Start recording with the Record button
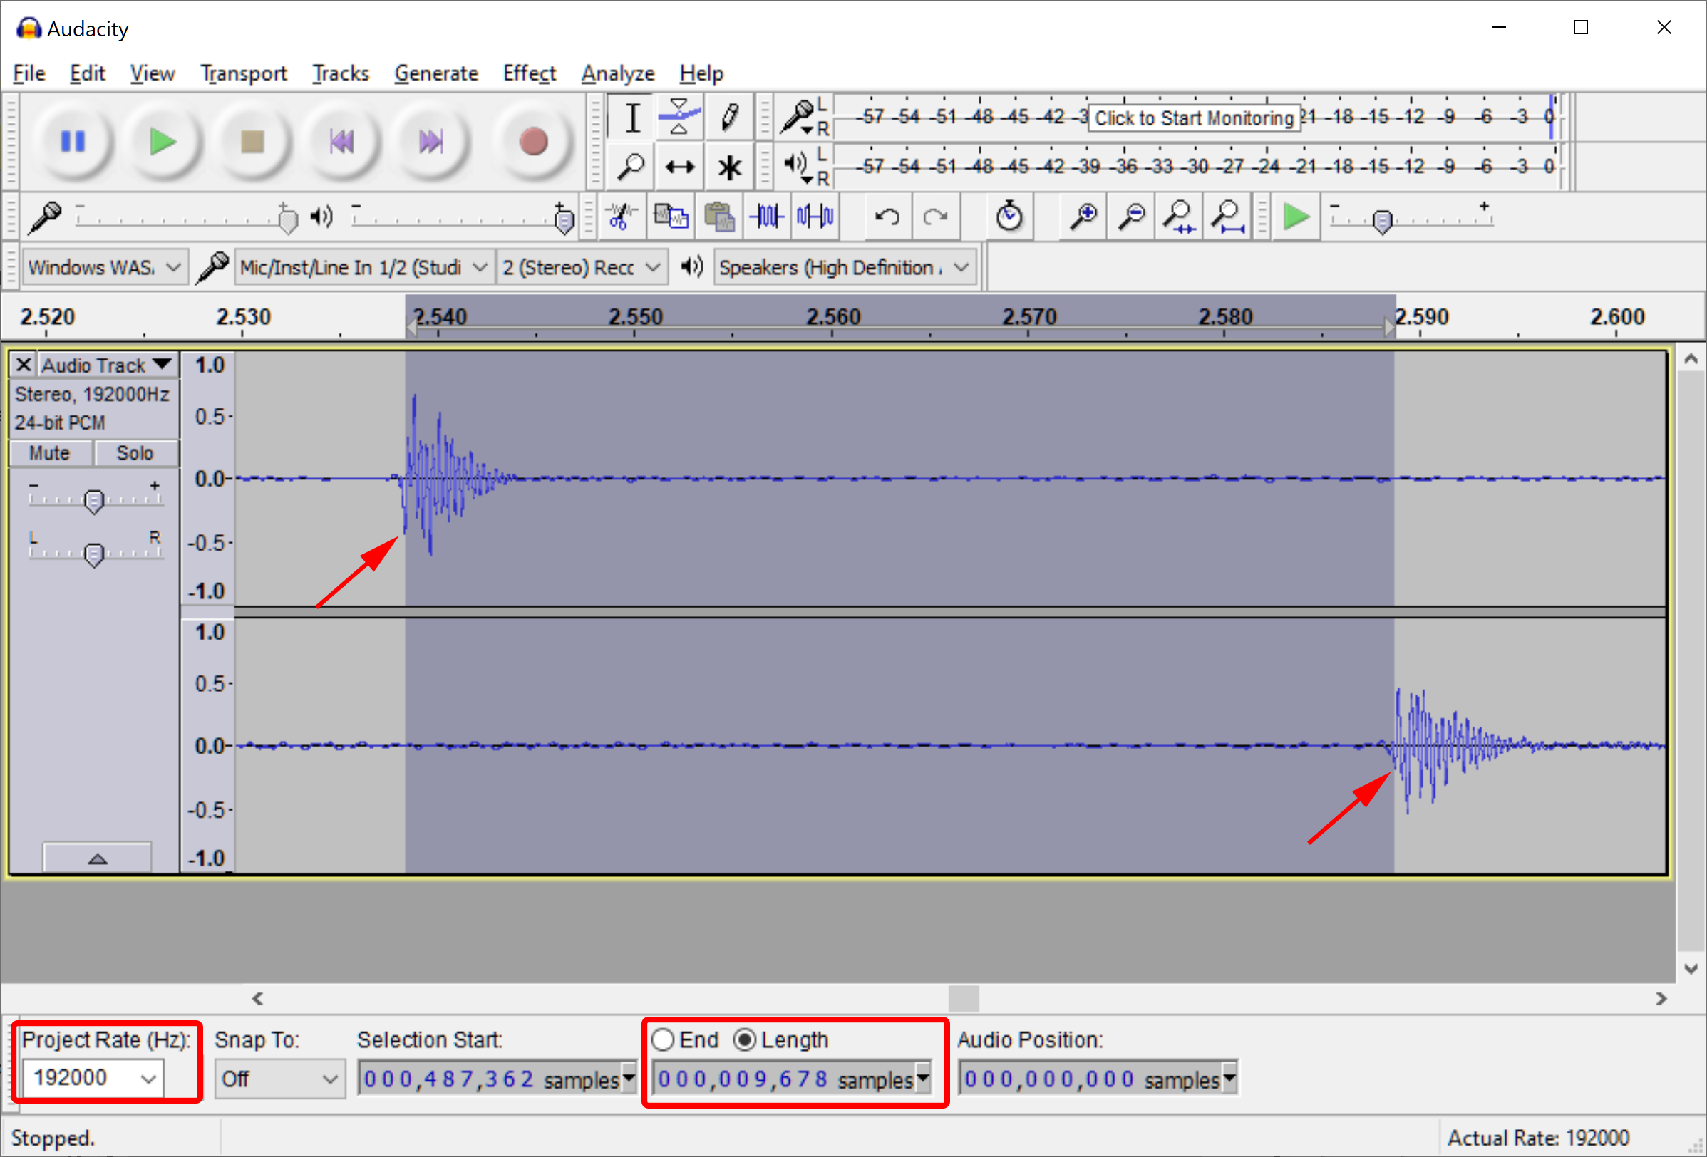 click(x=533, y=141)
